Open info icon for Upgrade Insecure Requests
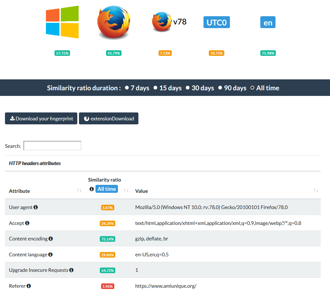 click(x=71, y=270)
